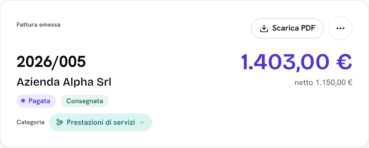Open invoice number 2026/005
This screenshot has height=148, width=369.
click(51, 62)
